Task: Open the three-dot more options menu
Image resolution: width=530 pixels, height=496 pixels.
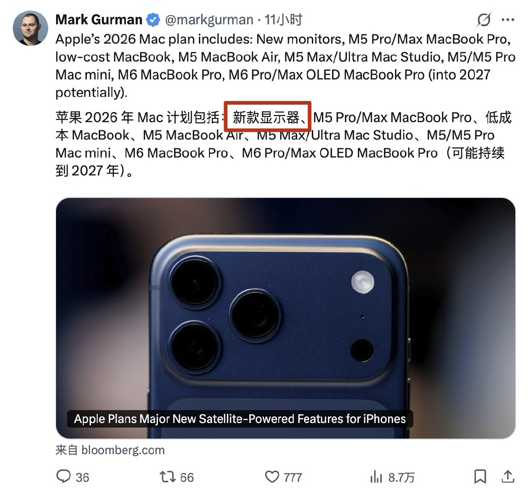Action: (508, 20)
